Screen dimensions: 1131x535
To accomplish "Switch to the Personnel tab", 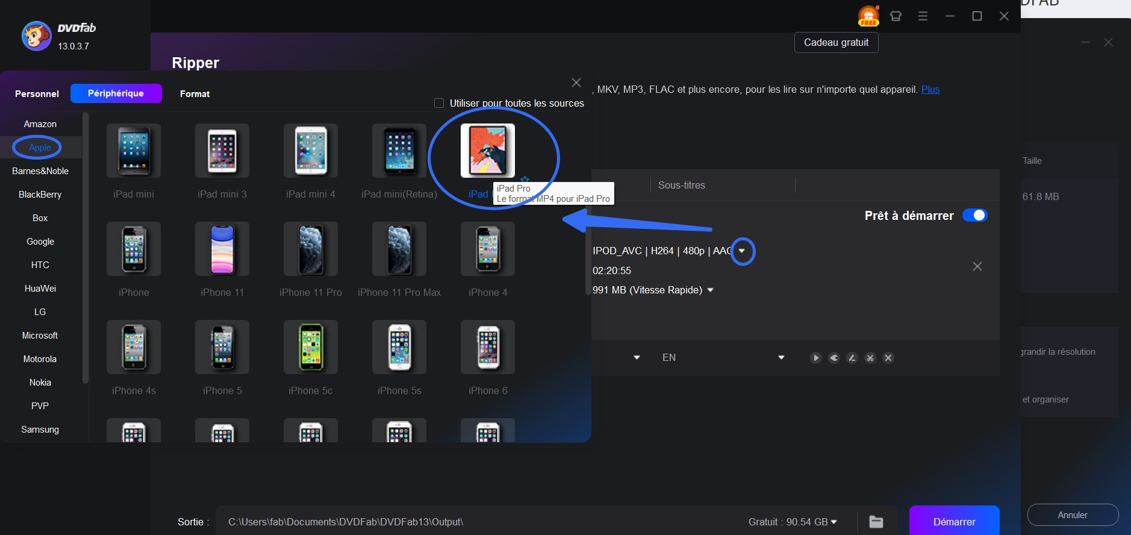I will point(37,93).
